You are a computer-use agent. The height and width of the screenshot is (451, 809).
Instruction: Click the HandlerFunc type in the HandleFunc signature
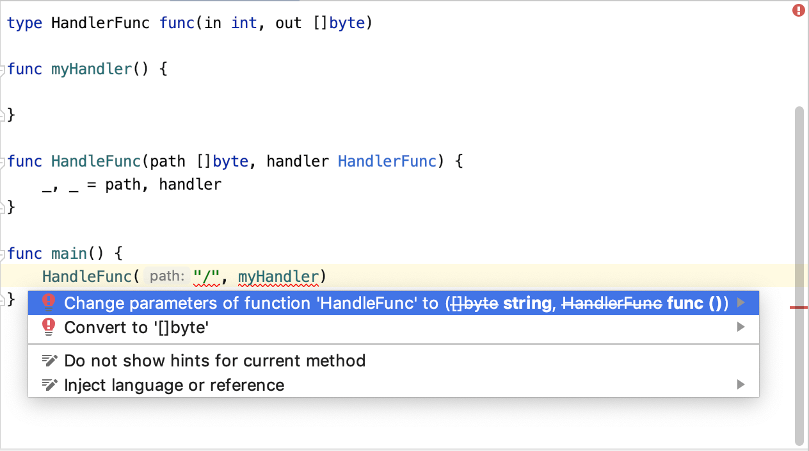[387, 161]
